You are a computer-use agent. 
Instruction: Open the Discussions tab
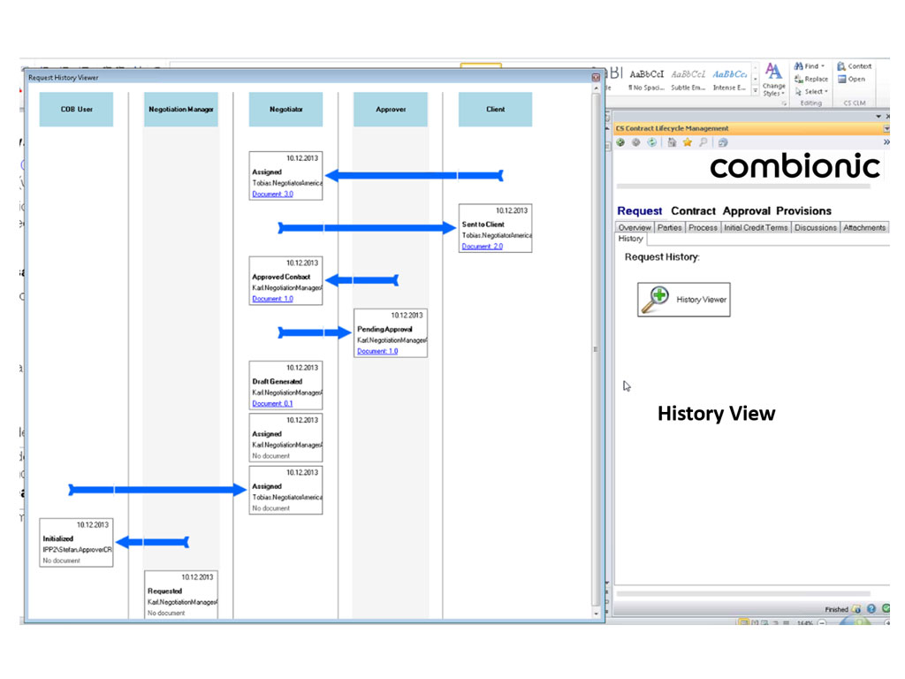click(x=815, y=227)
